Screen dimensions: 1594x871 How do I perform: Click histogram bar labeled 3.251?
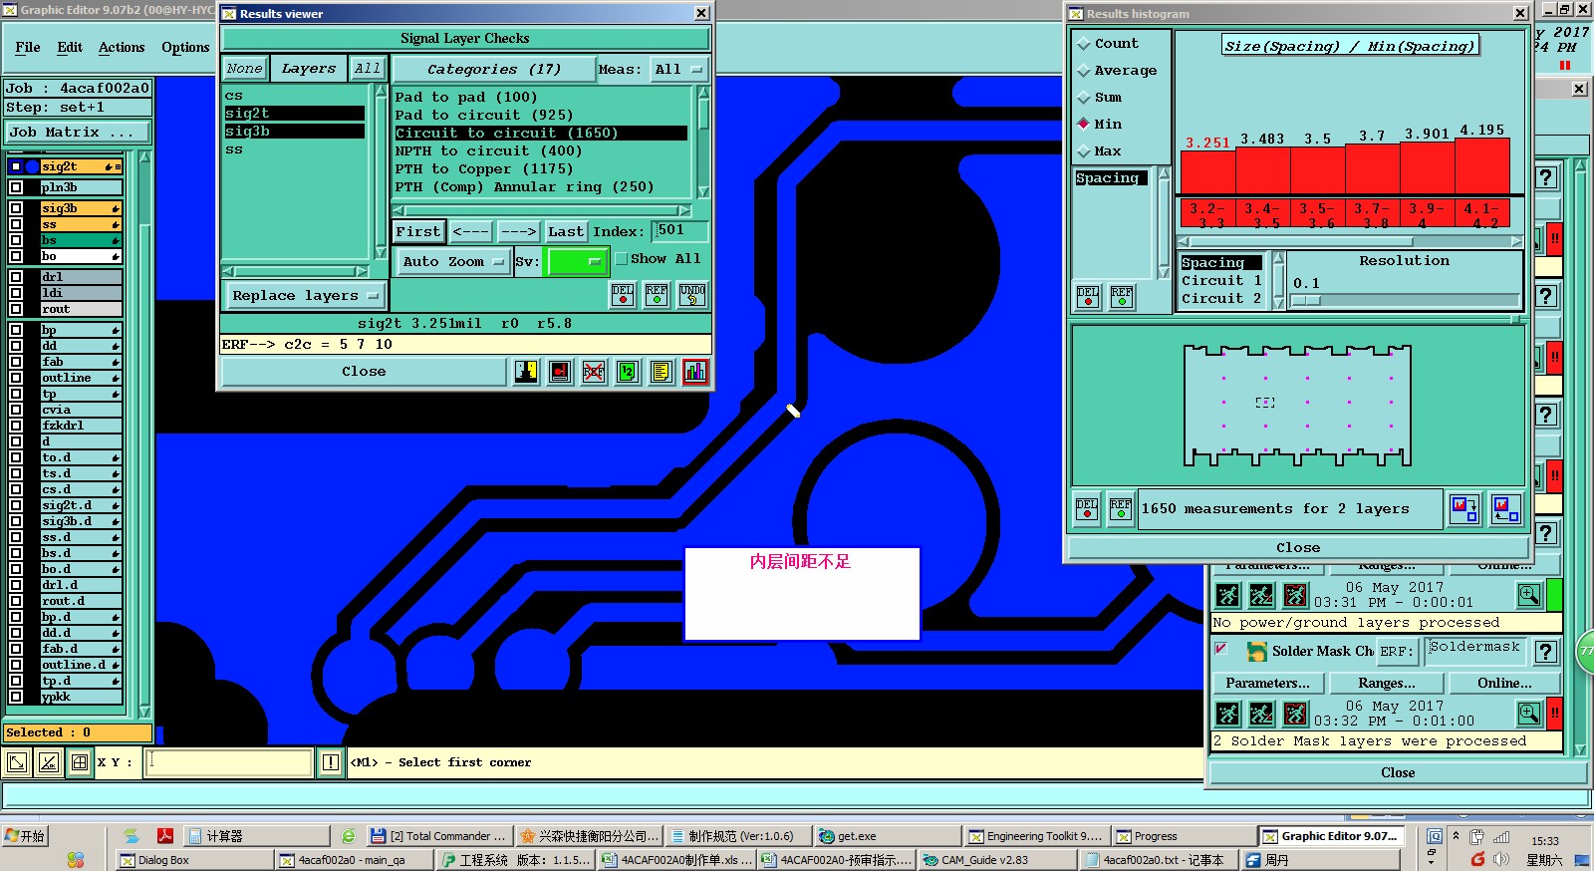(1207, 171)
